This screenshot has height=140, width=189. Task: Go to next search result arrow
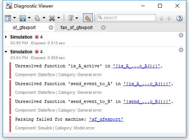coord(169,19)
